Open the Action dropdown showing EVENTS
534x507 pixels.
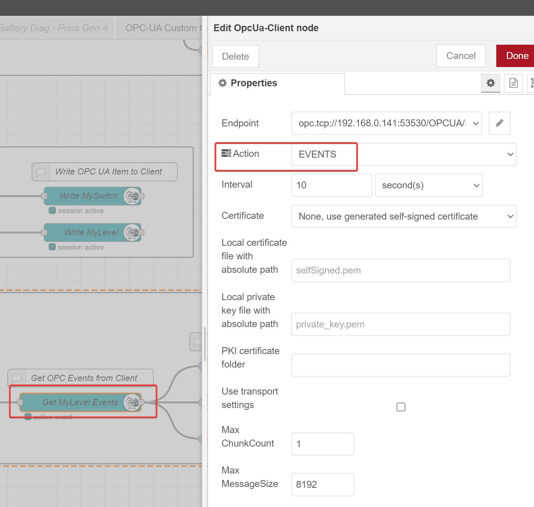(x=403, y=154)
